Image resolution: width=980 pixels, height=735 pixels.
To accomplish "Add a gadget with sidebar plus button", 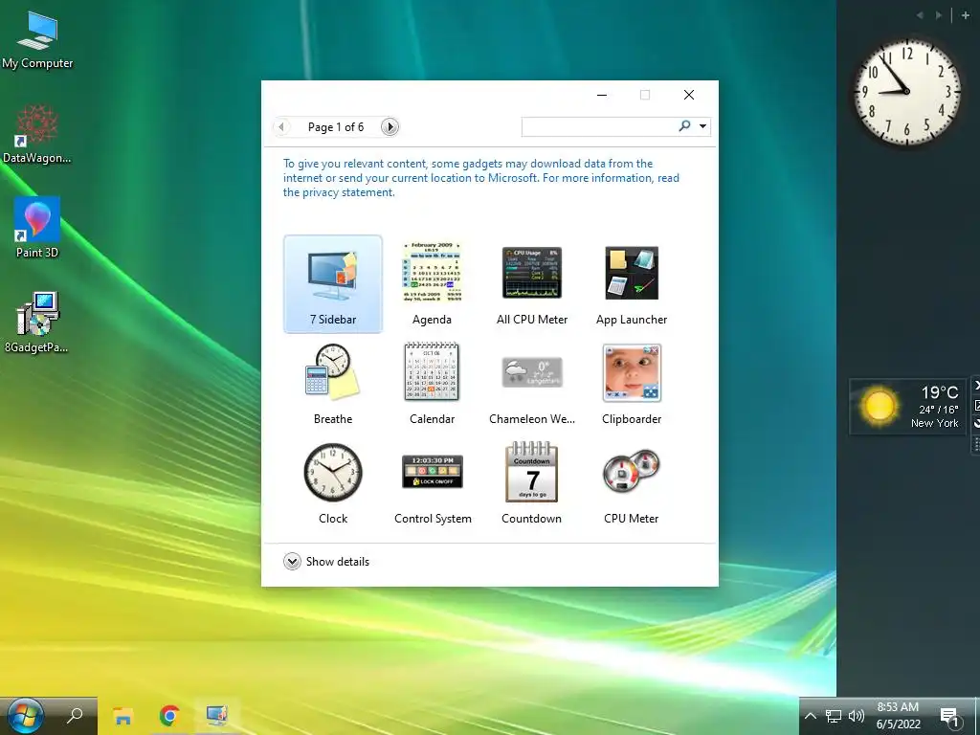I will [x=965, y=15].
